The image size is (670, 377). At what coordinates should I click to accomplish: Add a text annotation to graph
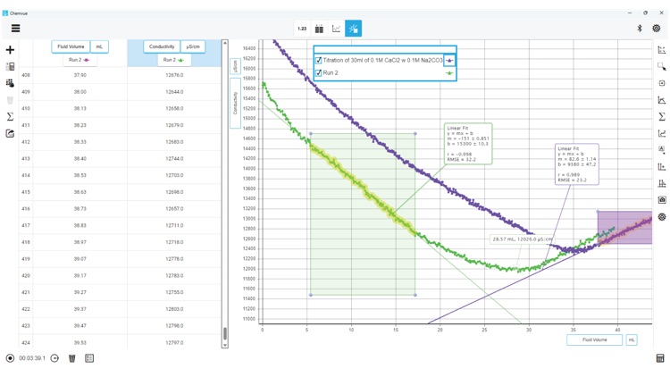[x=661, y=149]
